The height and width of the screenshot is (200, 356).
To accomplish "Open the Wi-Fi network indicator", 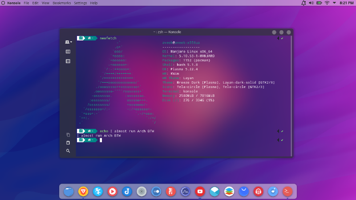I will click(327, 3).
